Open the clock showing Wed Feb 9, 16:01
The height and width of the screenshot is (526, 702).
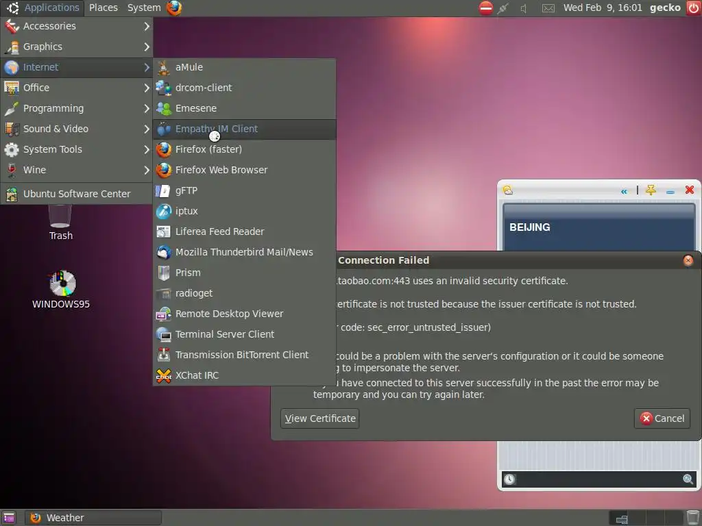(603, 8)
